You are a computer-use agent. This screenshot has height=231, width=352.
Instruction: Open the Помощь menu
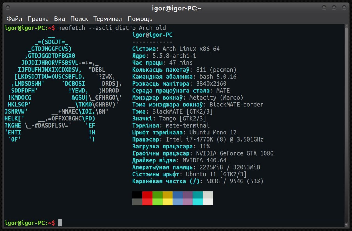pos(140,19)
